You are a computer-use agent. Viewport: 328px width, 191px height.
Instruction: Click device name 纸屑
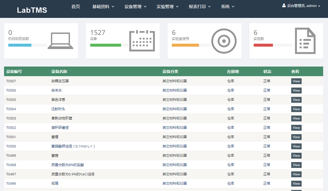(x=55, y=183)
